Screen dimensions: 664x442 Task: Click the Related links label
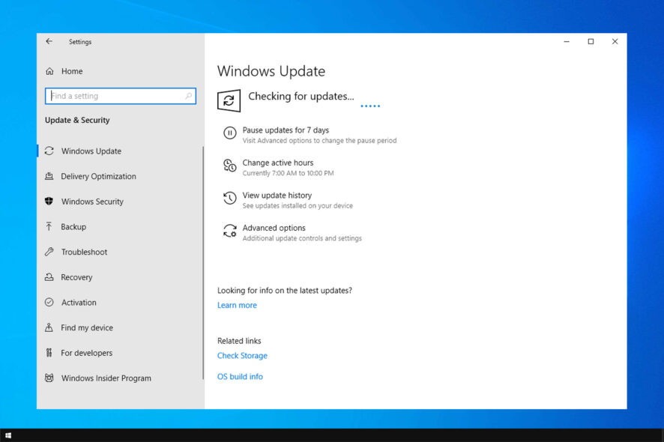pyautogui.click(x=239, y=341)
